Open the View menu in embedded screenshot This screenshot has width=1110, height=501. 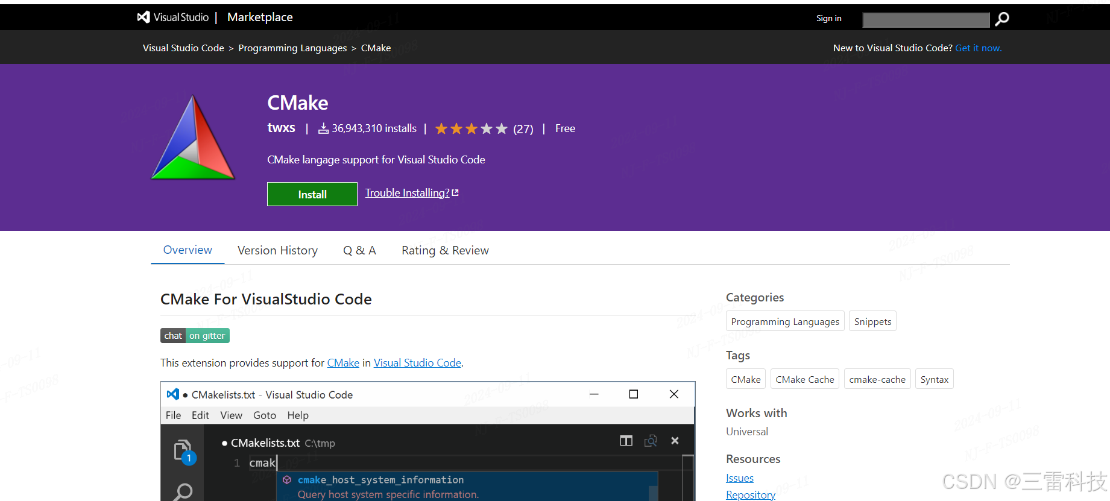(x=231, y=415)
